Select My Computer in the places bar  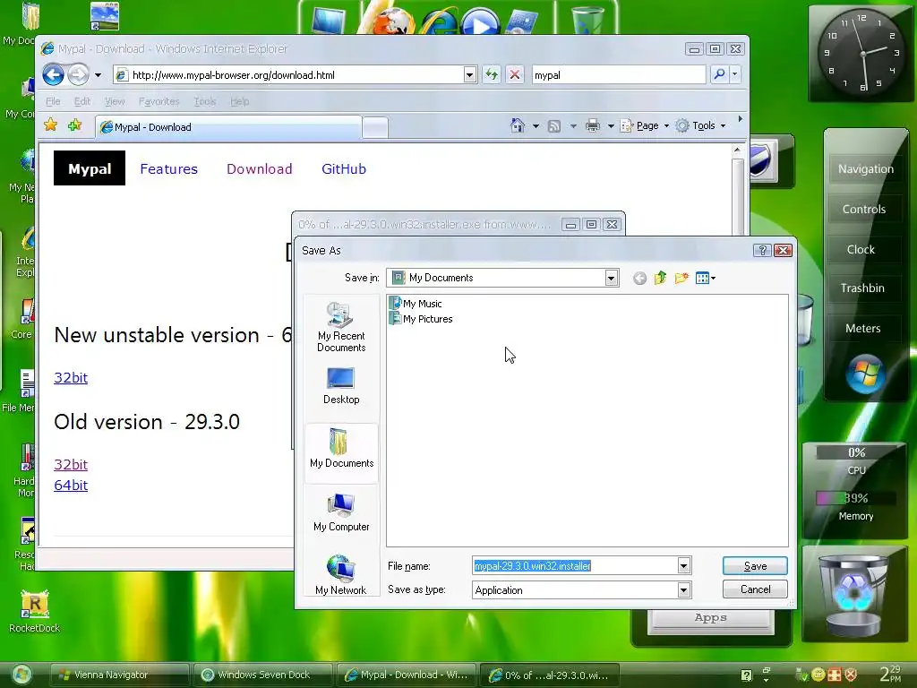[341, 512]
